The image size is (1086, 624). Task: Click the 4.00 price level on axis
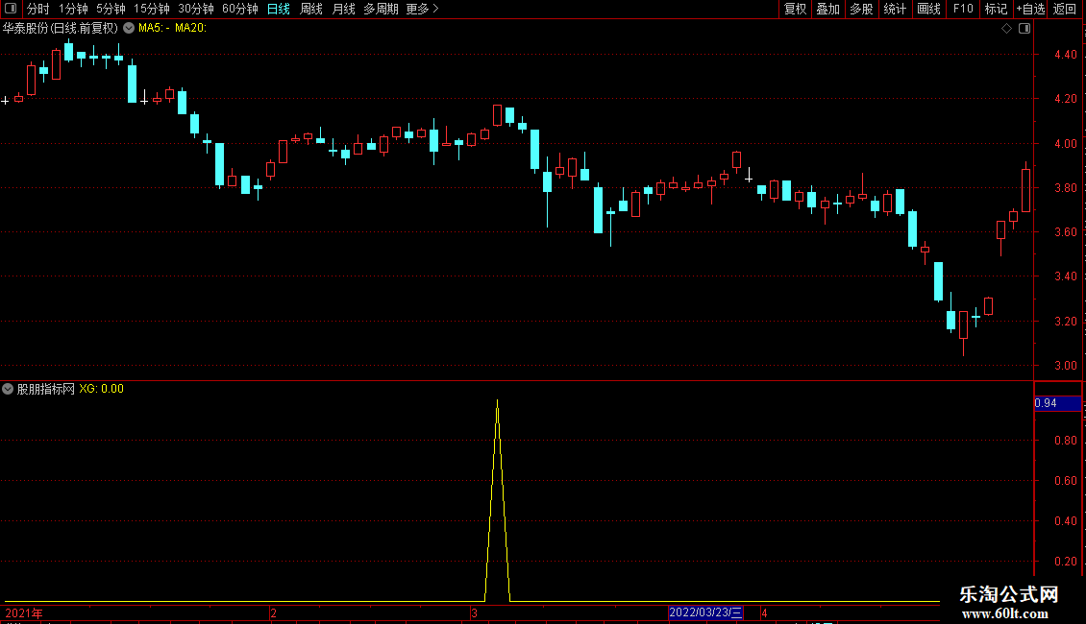click(x=1066, y=144)
